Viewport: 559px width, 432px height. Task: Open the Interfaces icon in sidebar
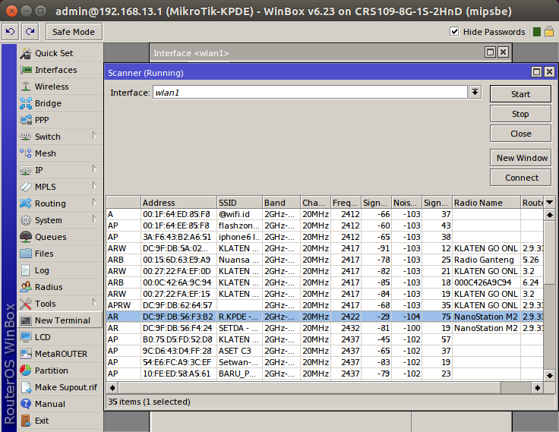26,70
